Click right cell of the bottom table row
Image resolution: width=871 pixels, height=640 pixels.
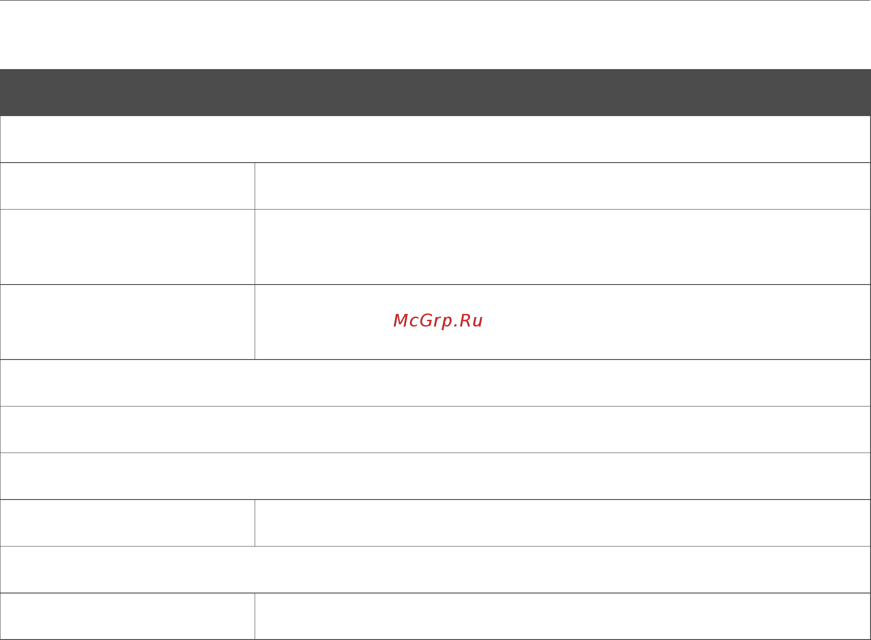[x=563, y=617]
